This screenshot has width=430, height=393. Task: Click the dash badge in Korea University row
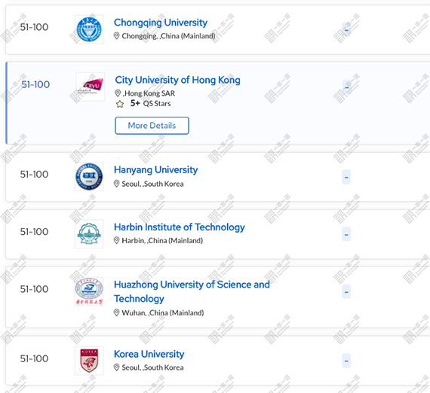[x=346, y=361]
